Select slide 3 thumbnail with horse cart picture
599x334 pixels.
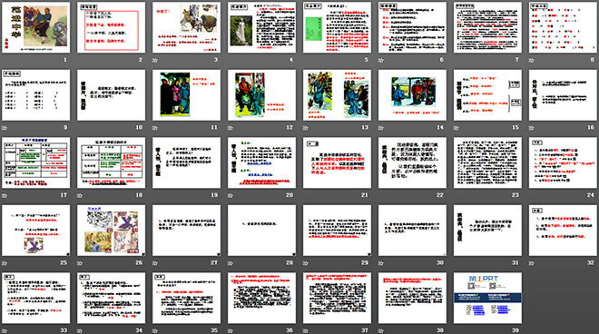click(x=186, y=27)
